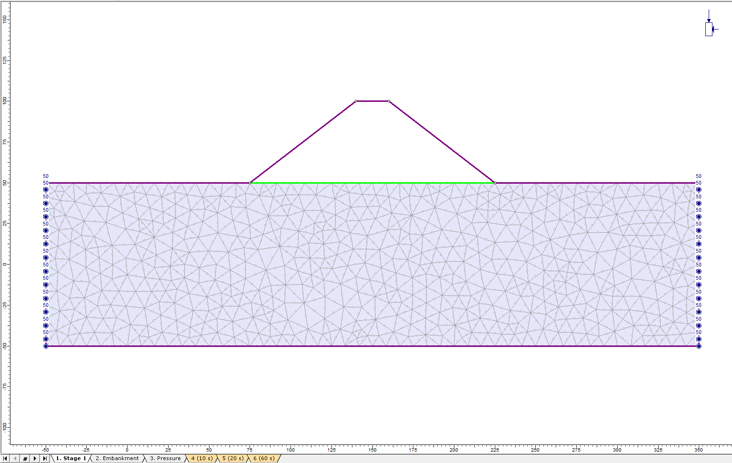
Task: Select the bottom-right corner pinned restraint marker
Action: (699, 346)
